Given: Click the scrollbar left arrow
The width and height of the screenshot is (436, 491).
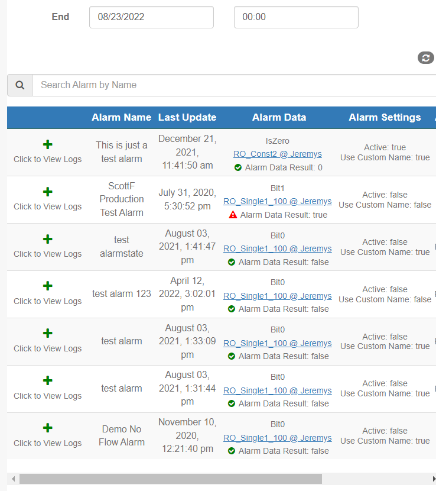Looking at the screenshot, I should pyautogui.click(x=13, y=479).
